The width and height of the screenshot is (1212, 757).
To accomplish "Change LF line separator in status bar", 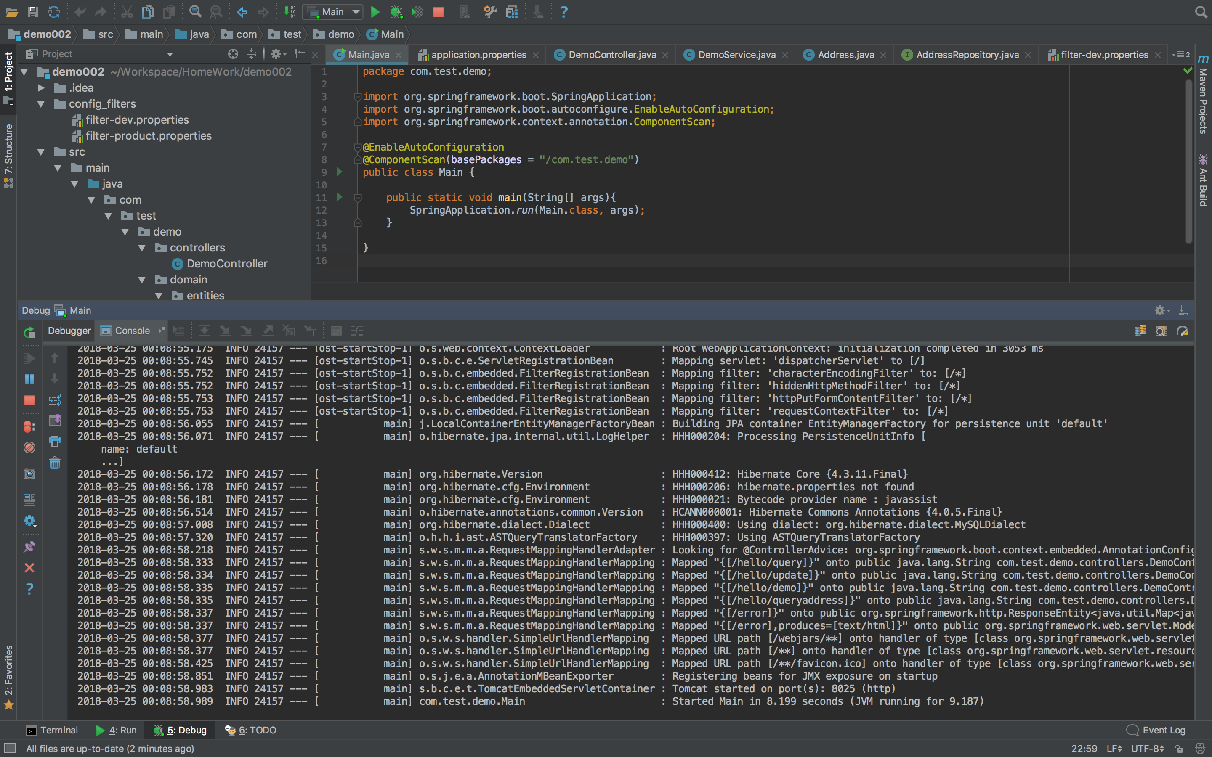I will pos(1114,749).
